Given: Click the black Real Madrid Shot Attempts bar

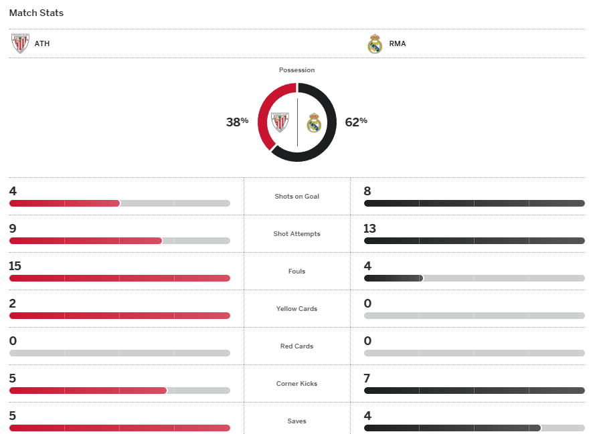Looking at the screenshot, I should (x=474, y=241).
